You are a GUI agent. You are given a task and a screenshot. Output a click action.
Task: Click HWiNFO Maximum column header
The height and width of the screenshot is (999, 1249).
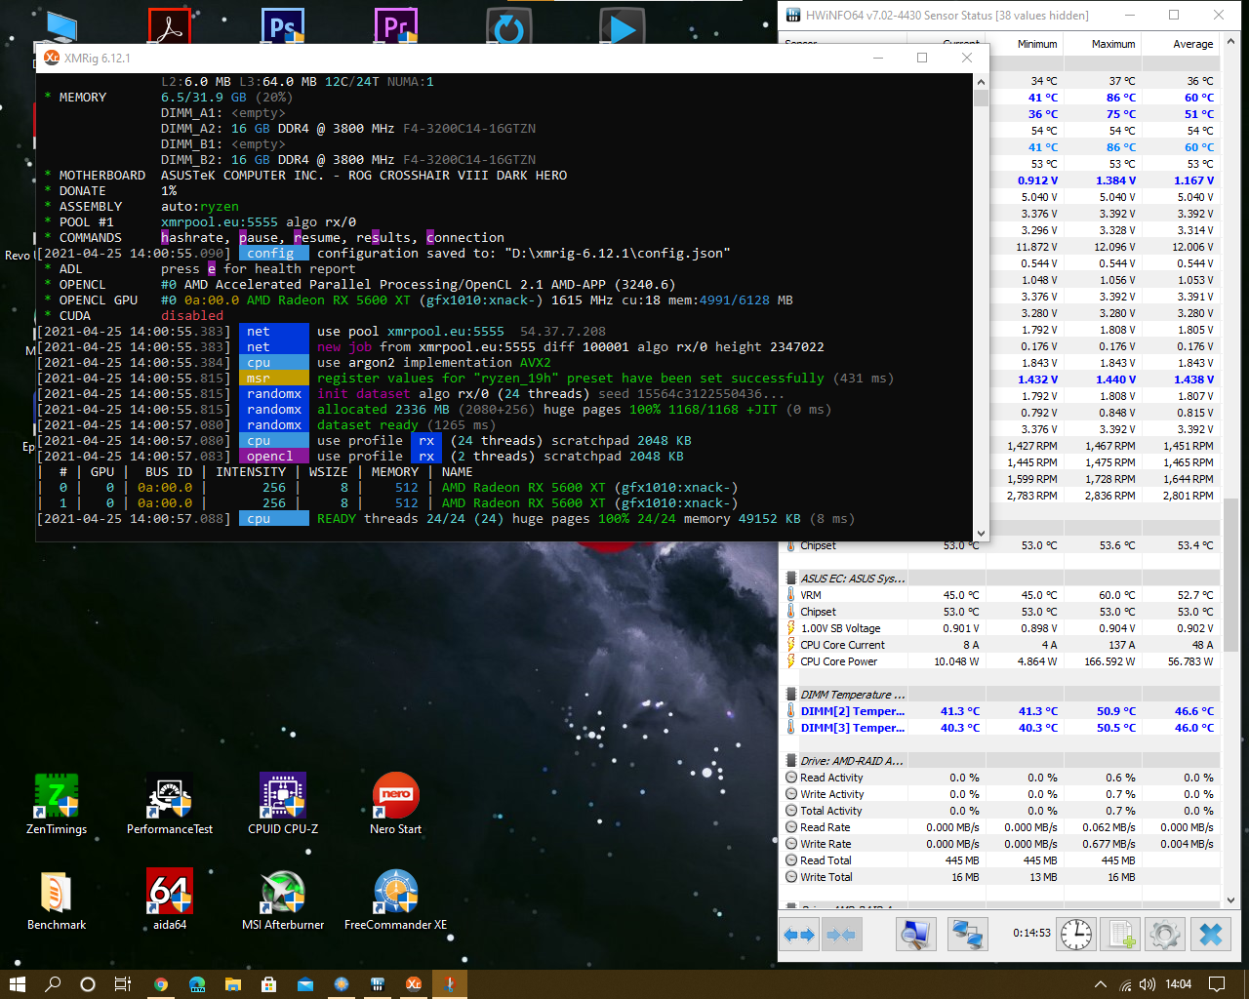[1103, 44]
